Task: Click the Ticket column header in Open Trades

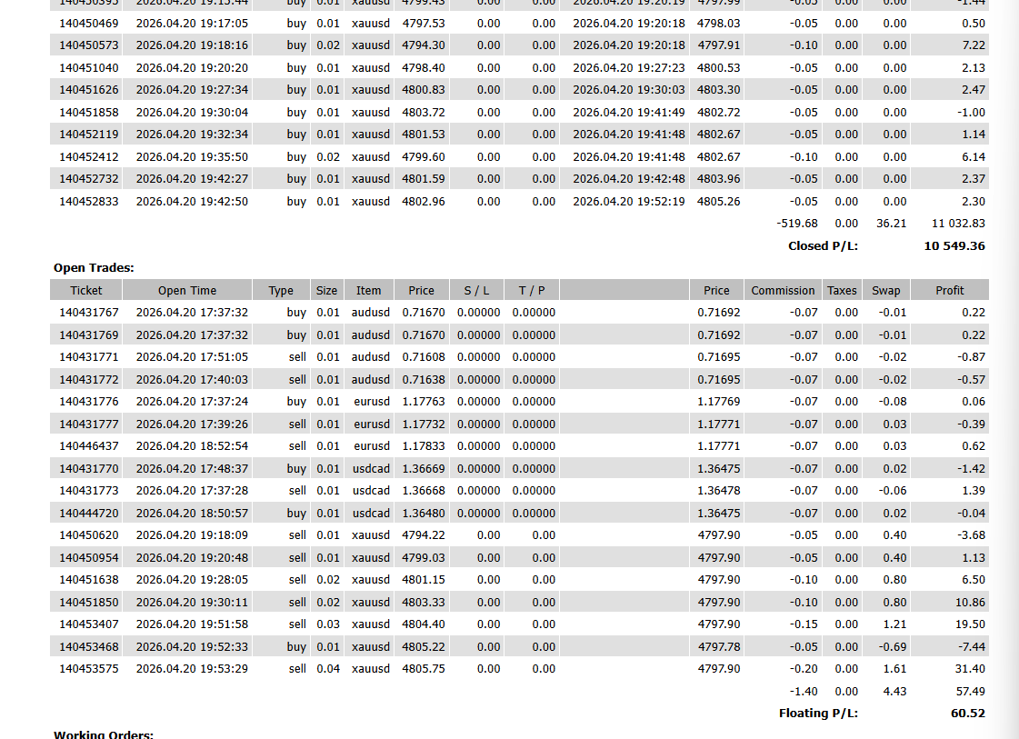Action: click(x=85, y=291)
